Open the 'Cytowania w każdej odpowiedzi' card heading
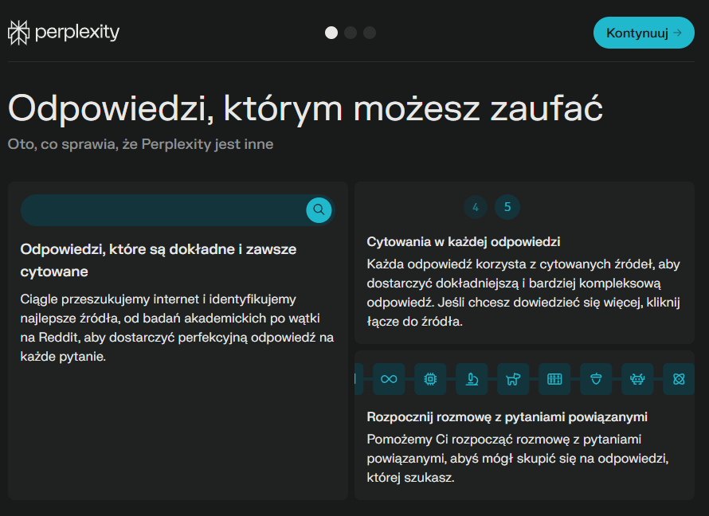Screen dimensions: 709x516 click(464, 241)
